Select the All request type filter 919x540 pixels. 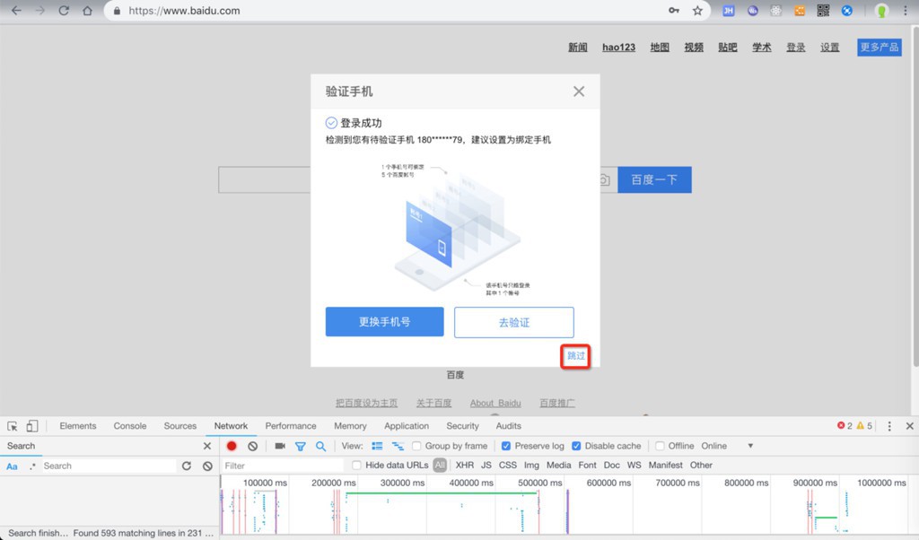point(440,465)
